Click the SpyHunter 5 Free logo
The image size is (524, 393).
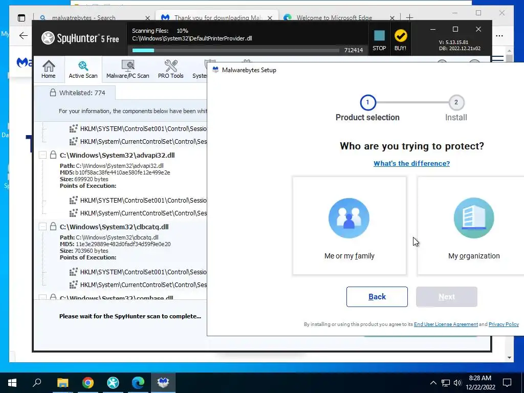pos(80,38)
